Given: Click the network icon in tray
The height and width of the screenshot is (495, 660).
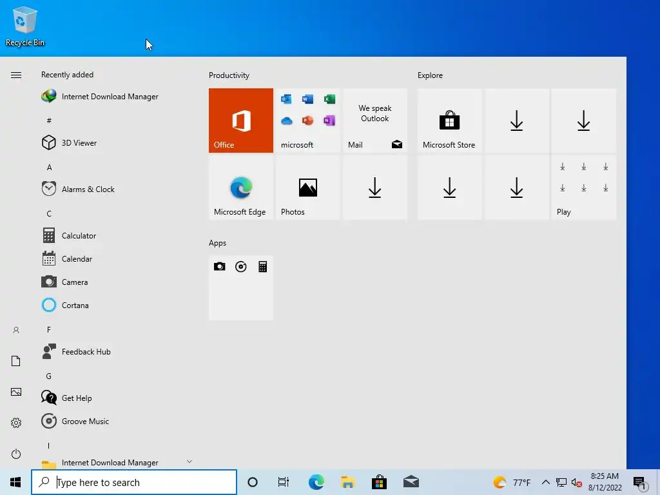Looking at the screenshot, I should point(561,482).
